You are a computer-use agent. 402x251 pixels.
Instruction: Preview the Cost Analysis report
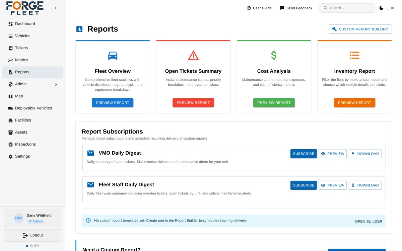(274, 103)
